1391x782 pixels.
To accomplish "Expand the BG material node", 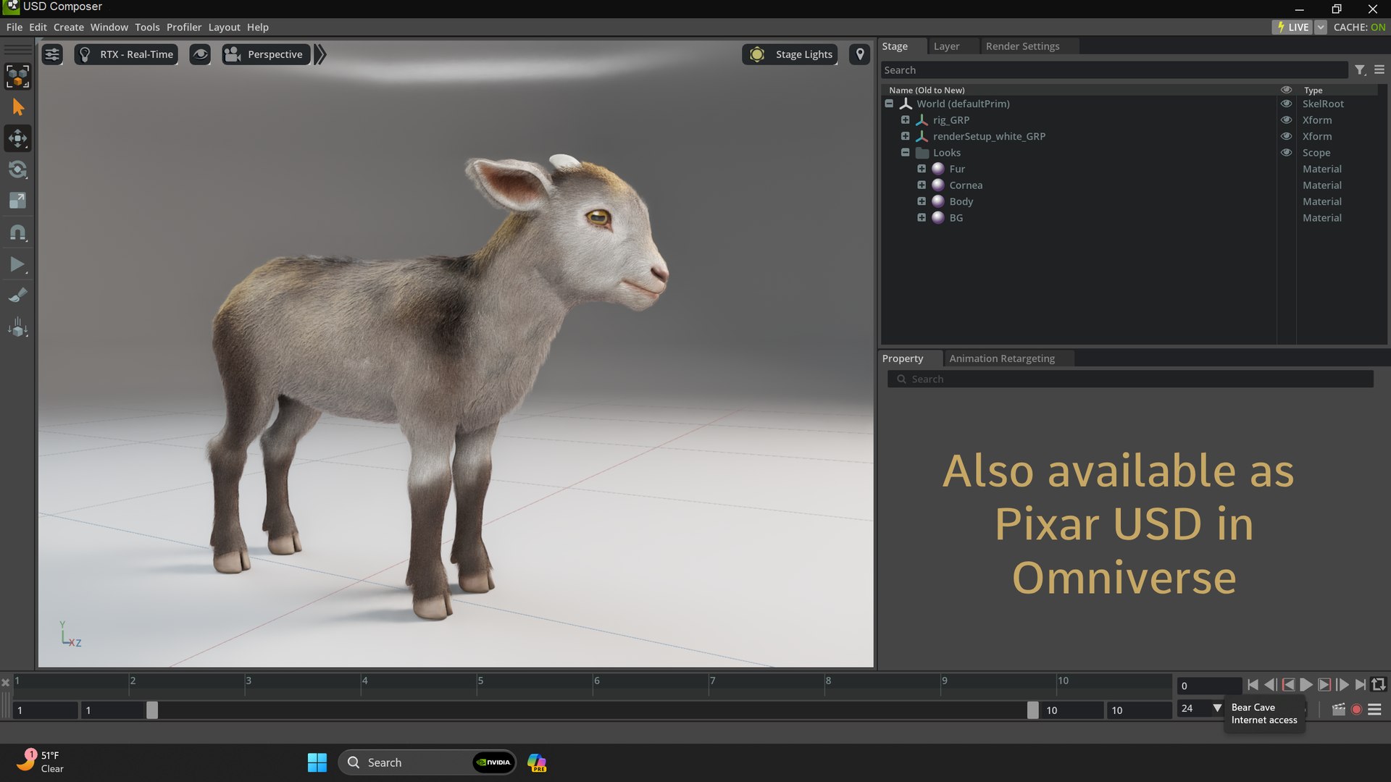I will tap(922, 218).
